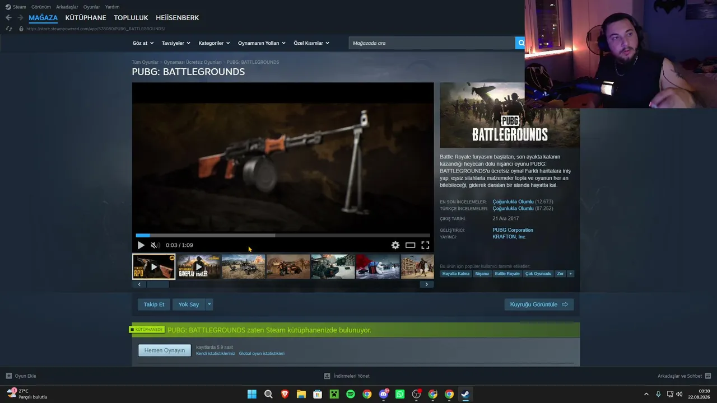717x403 pixels.
Task: Open Kendi istatistikleriniz link
Action: (x=216, y=354)
